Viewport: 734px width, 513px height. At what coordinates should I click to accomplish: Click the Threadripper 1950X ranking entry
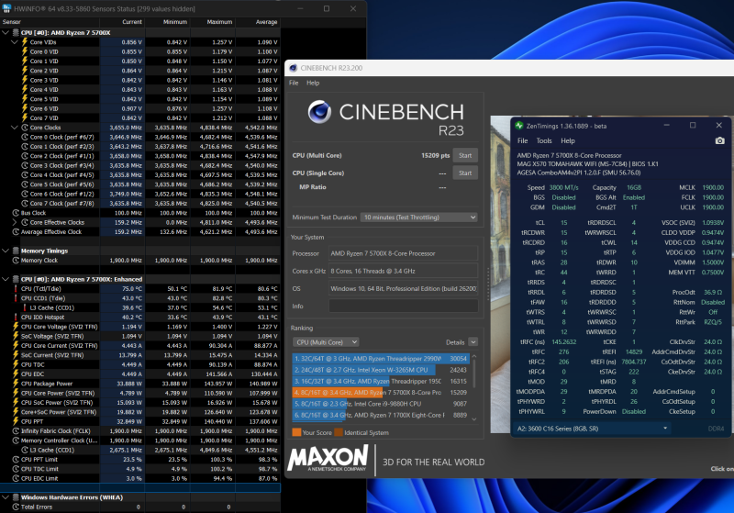coord(380,381)
